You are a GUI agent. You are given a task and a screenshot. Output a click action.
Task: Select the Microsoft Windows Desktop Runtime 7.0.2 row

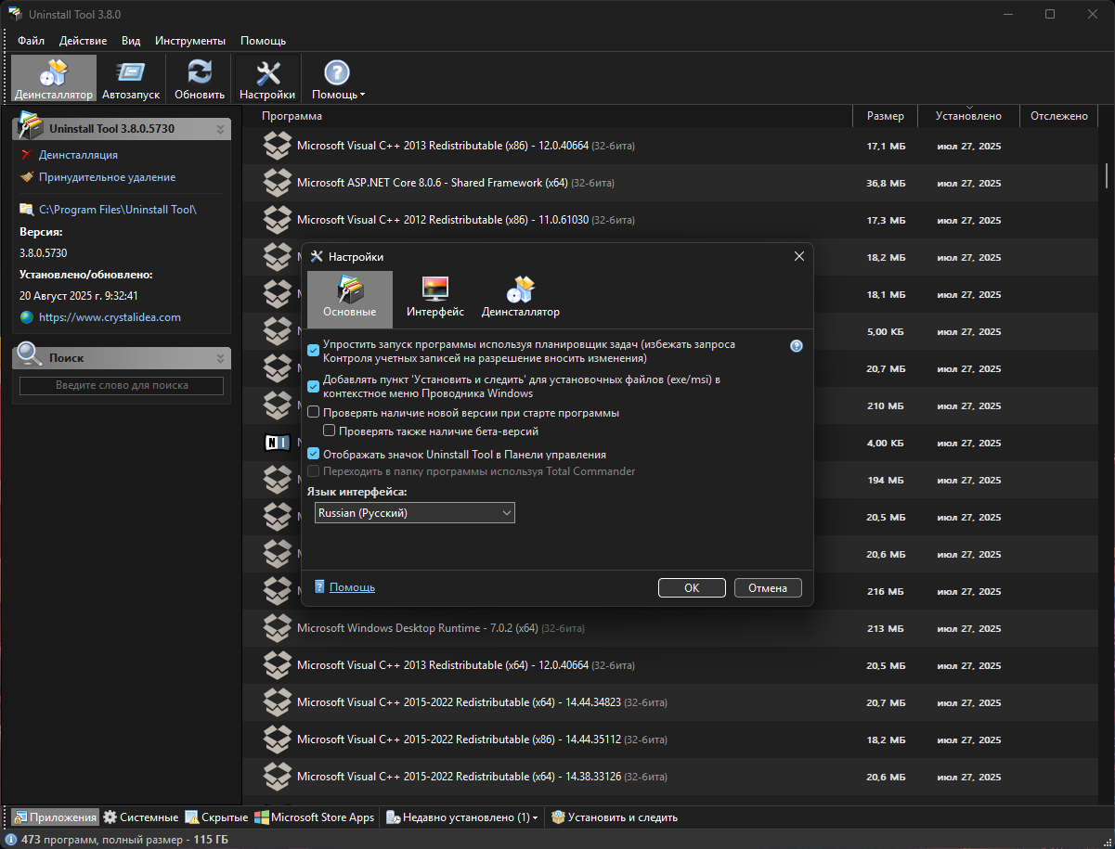(671, 628)
